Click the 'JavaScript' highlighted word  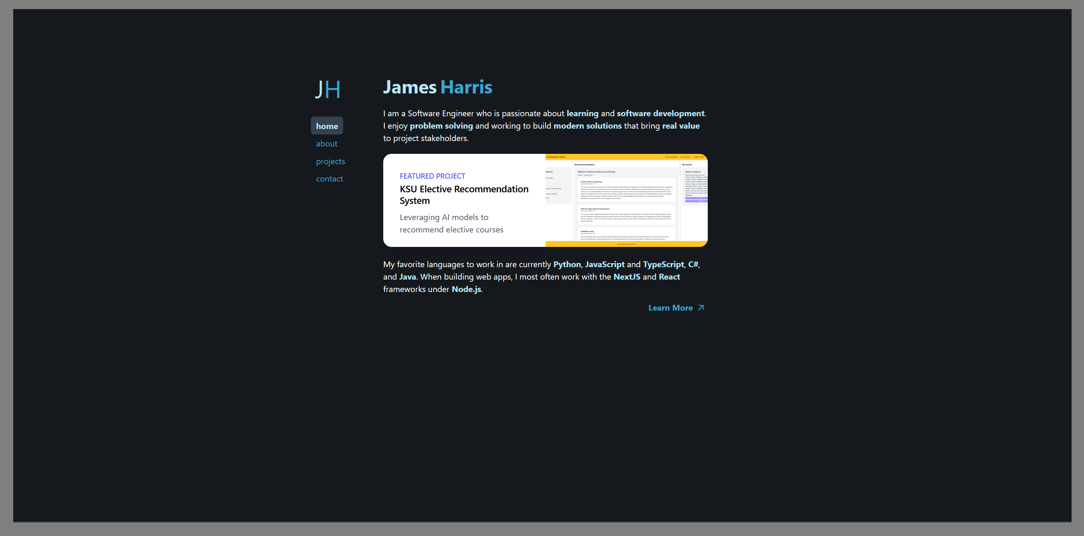(x=605, y=264)
